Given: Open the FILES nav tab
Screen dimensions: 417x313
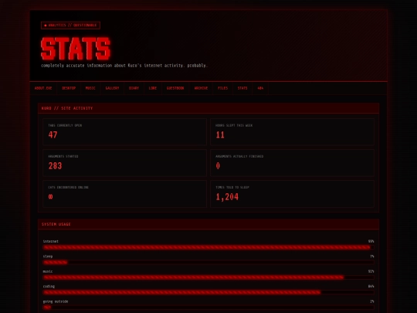Looking at the screenshot, I should (222, 88).
